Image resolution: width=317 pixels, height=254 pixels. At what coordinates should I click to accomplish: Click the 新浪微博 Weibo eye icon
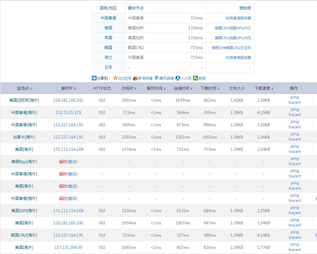(135, 78)
